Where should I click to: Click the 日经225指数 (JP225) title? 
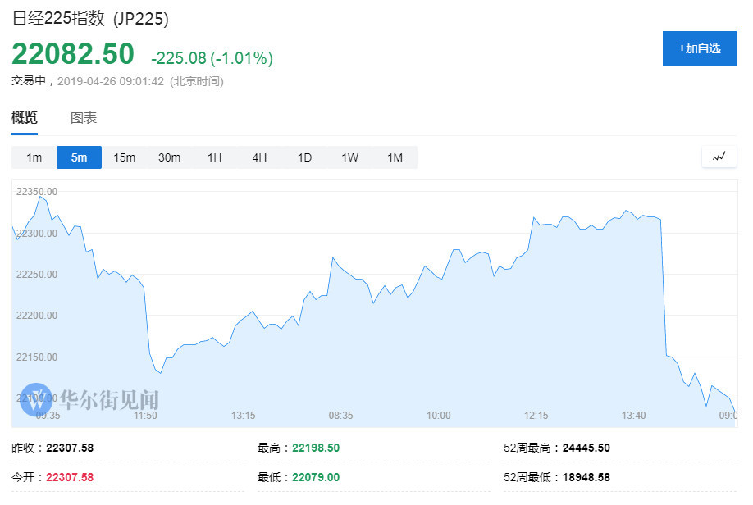click(x=90, y=19)
